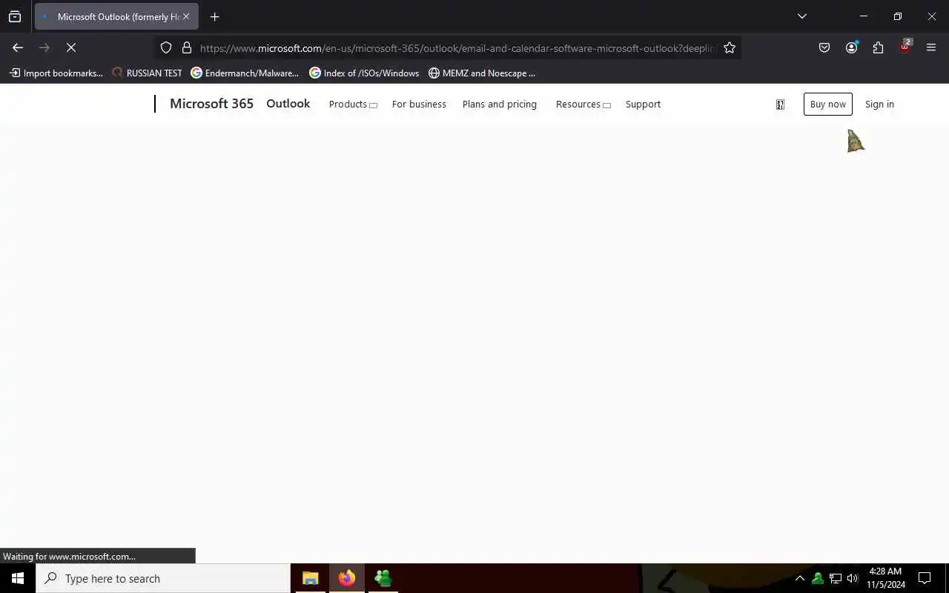
Task: Click the microsoft.com address bar
Action: tap(457, 47)
